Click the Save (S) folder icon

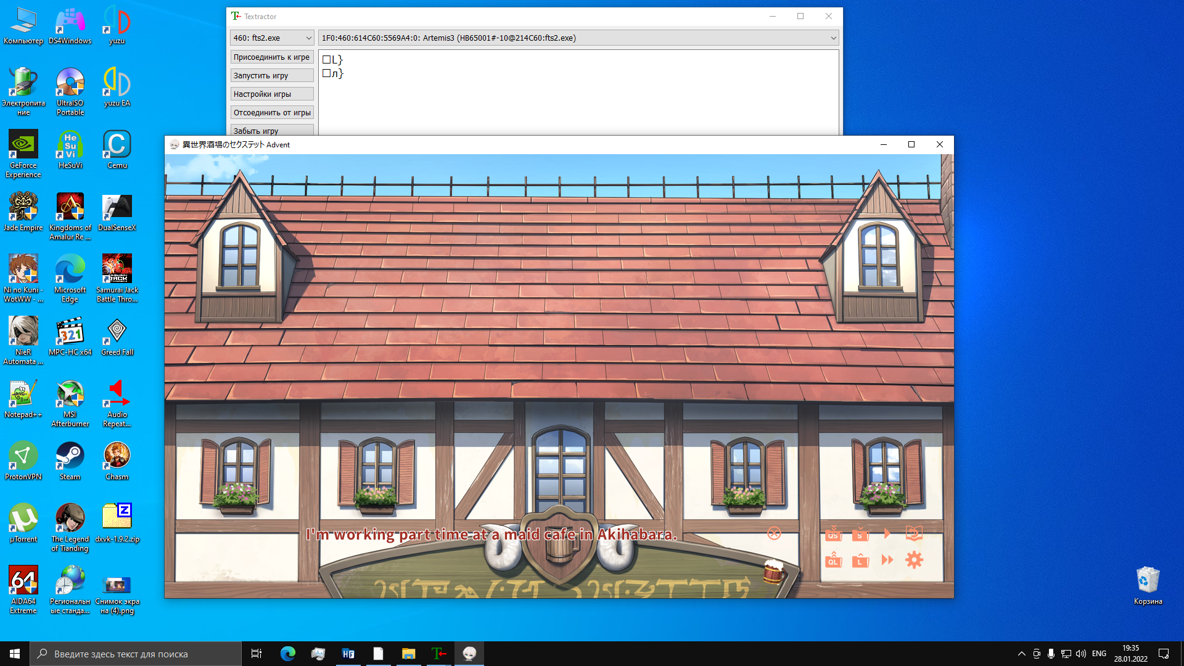coord(860,534)
